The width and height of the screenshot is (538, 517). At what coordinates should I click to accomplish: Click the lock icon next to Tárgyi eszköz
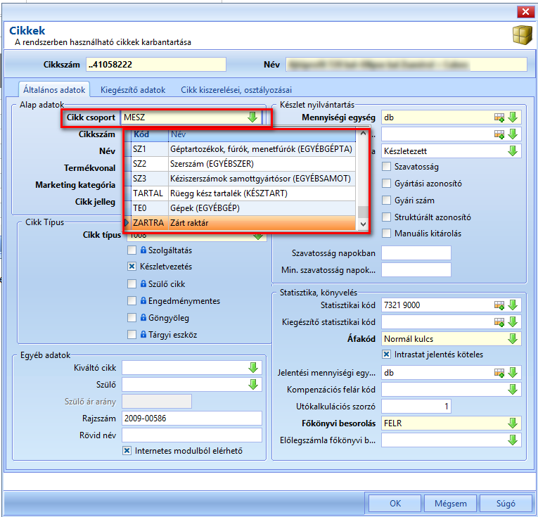click(143, 334)
